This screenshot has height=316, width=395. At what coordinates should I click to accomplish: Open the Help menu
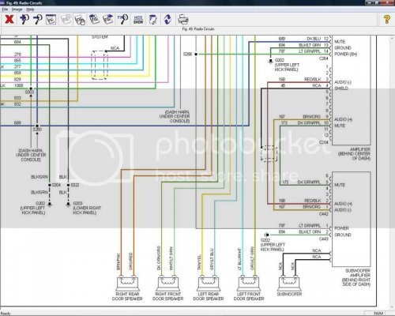coord(30,9)
